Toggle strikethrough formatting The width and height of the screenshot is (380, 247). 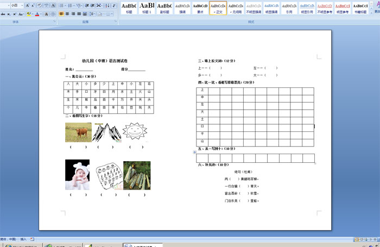click(3, 14)
